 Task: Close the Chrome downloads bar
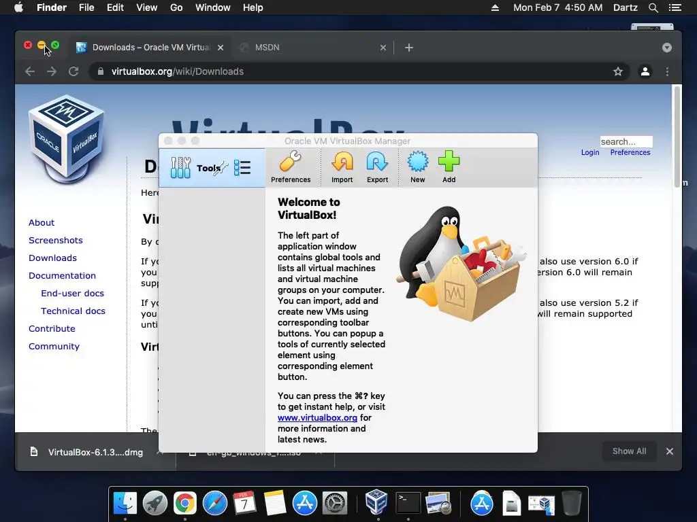tap(670, 451)
